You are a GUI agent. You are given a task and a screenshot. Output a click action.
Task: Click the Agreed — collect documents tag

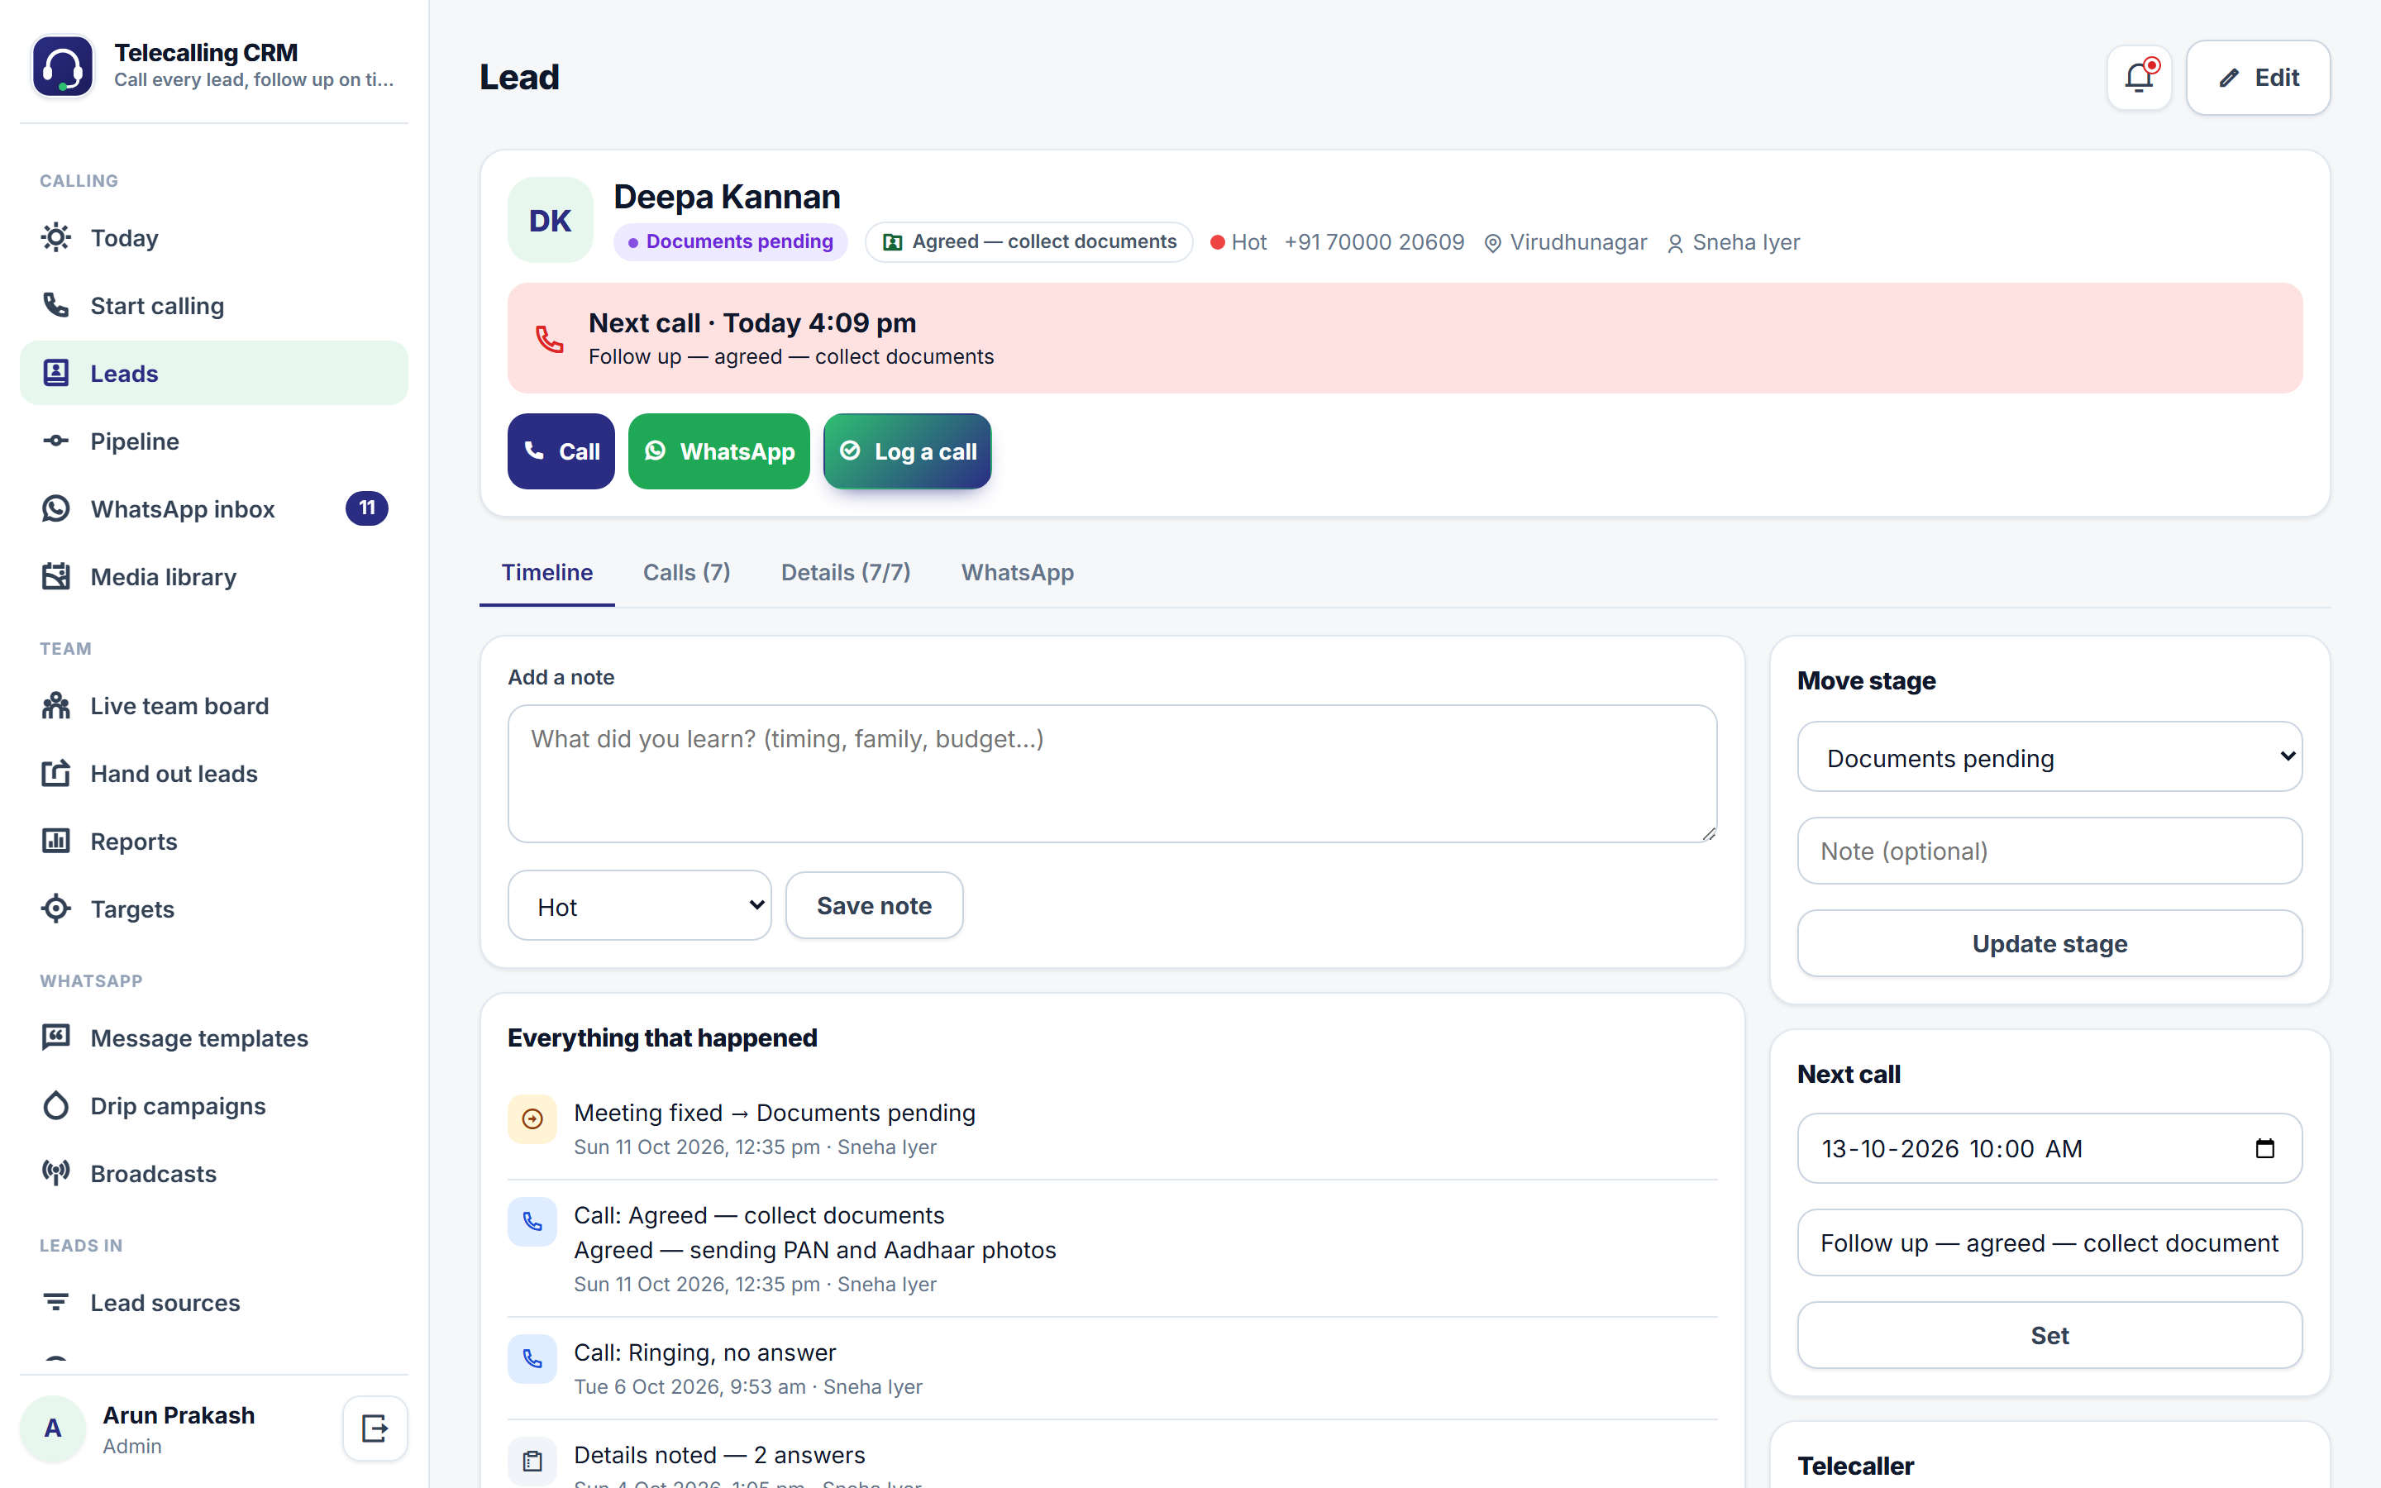[1028, 242]
